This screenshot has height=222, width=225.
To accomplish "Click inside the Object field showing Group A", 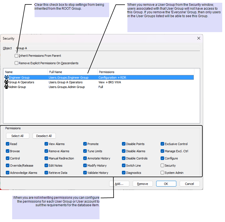I will [x=107, y=48].
